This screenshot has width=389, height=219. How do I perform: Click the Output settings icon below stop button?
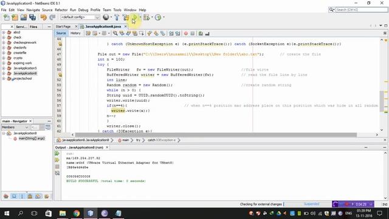[x=57, y=173]
